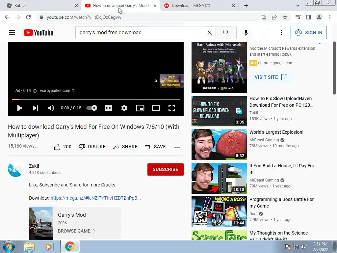
Task: Open Programming a Boss Battle video thumbnail
Action: tap(219, 212)
